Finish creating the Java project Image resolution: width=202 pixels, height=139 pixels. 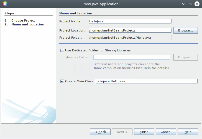coord(144,132)
